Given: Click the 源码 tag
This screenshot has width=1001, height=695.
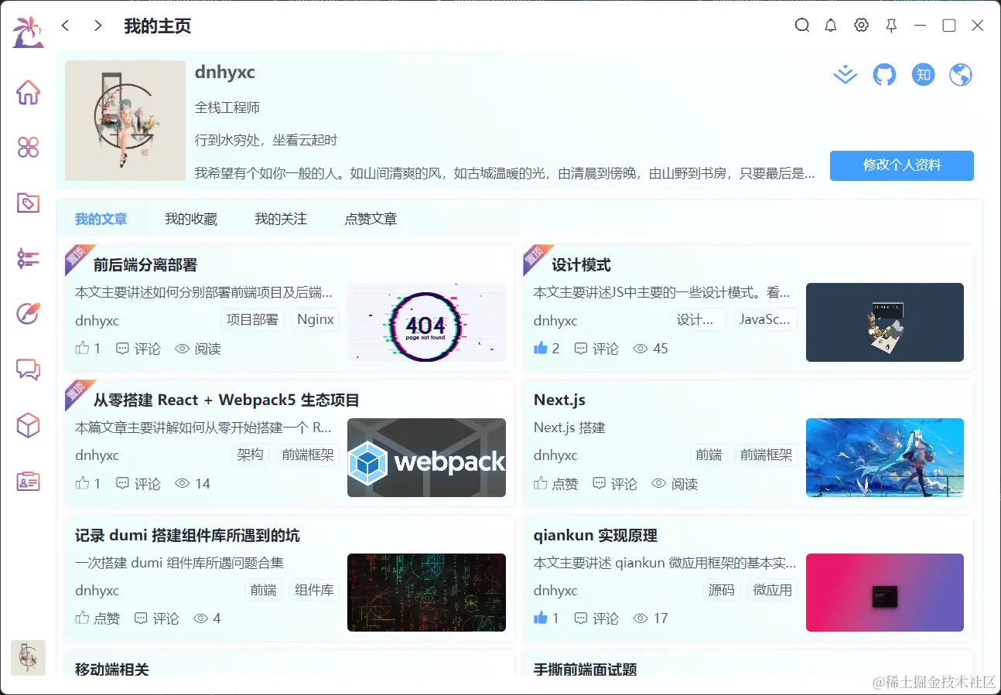Looking at the screenshot, I should tap(721, 590).
